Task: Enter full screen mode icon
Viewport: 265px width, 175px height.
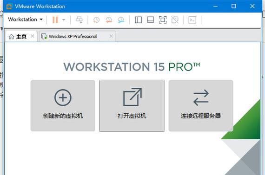Action: pos(163,20)
